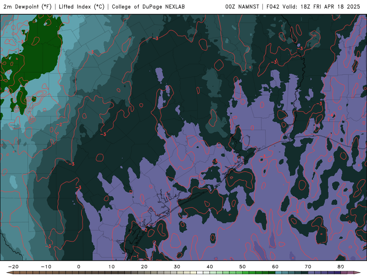Click the white swatch on the color bar
The height and width of the screenshot is (275, 367).
pyautogui.click(x=200, y=273)
